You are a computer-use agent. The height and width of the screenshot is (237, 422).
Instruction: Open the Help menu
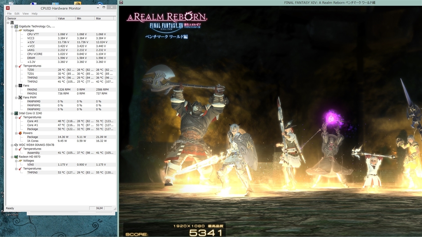click(x=35, y=14)
